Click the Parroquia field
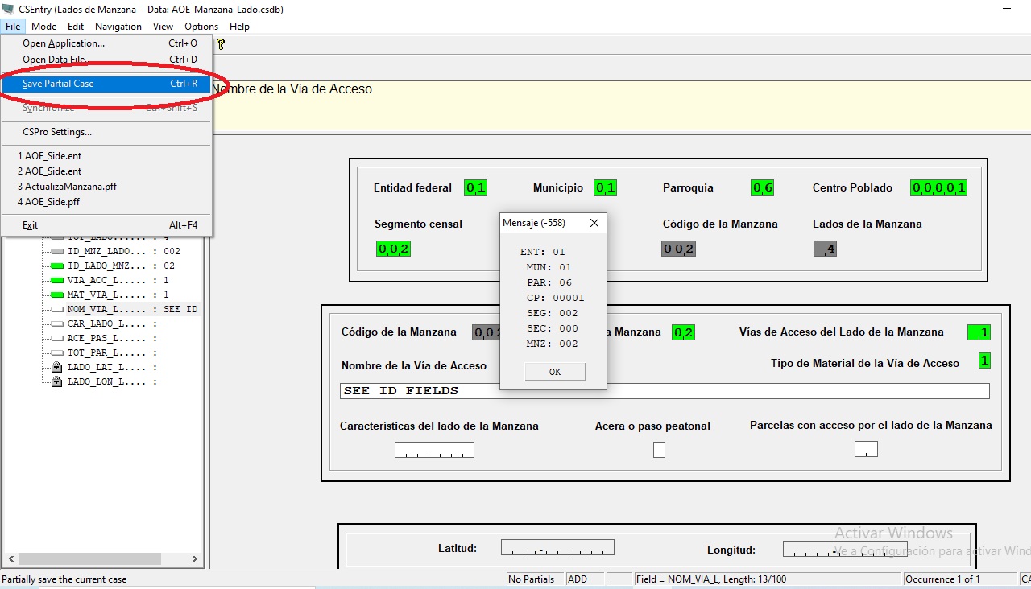 click(x=762, y=188)
